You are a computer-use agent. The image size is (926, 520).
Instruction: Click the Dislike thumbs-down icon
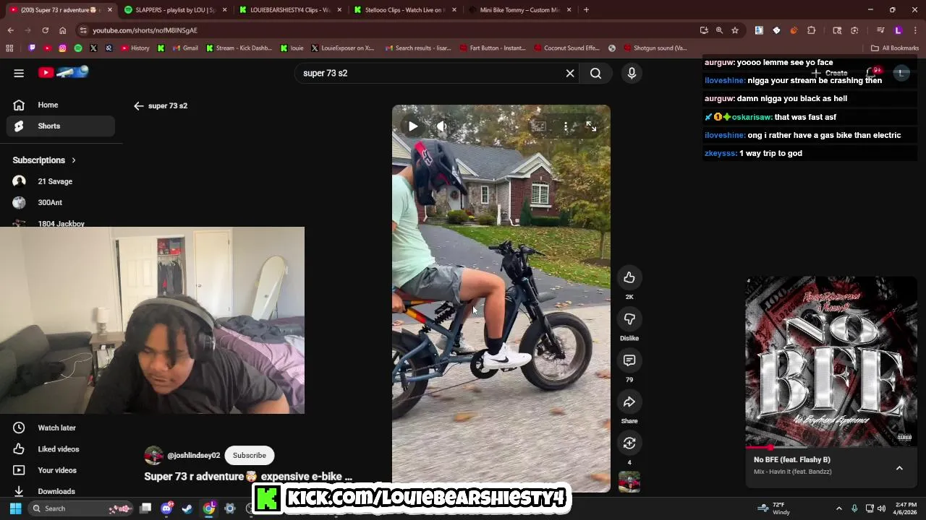(x=629, y=319)
